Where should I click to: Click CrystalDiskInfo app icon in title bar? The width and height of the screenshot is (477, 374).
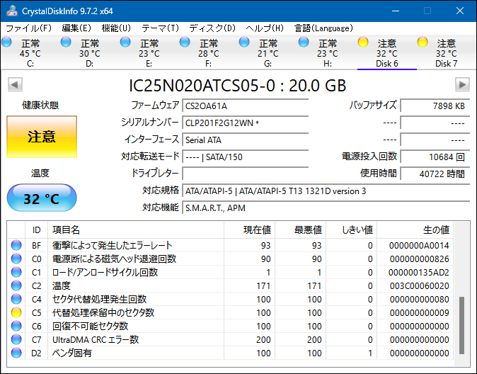point(10,11)
